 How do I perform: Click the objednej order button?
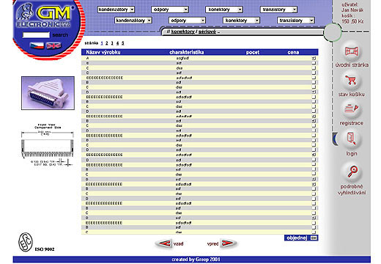[x=301, y=238]
